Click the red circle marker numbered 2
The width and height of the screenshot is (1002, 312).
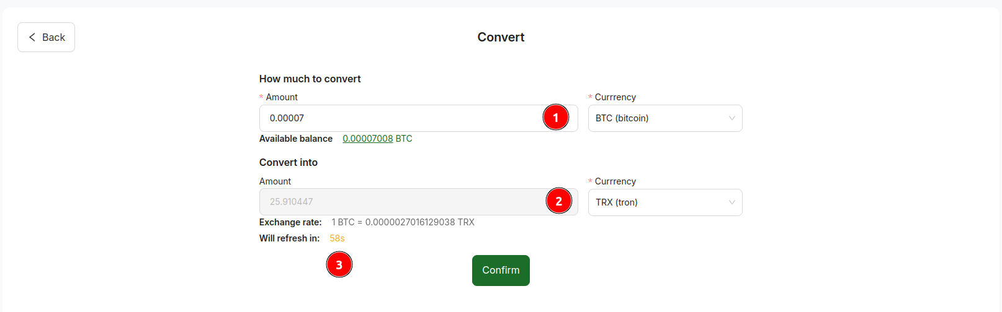[559, 201]
